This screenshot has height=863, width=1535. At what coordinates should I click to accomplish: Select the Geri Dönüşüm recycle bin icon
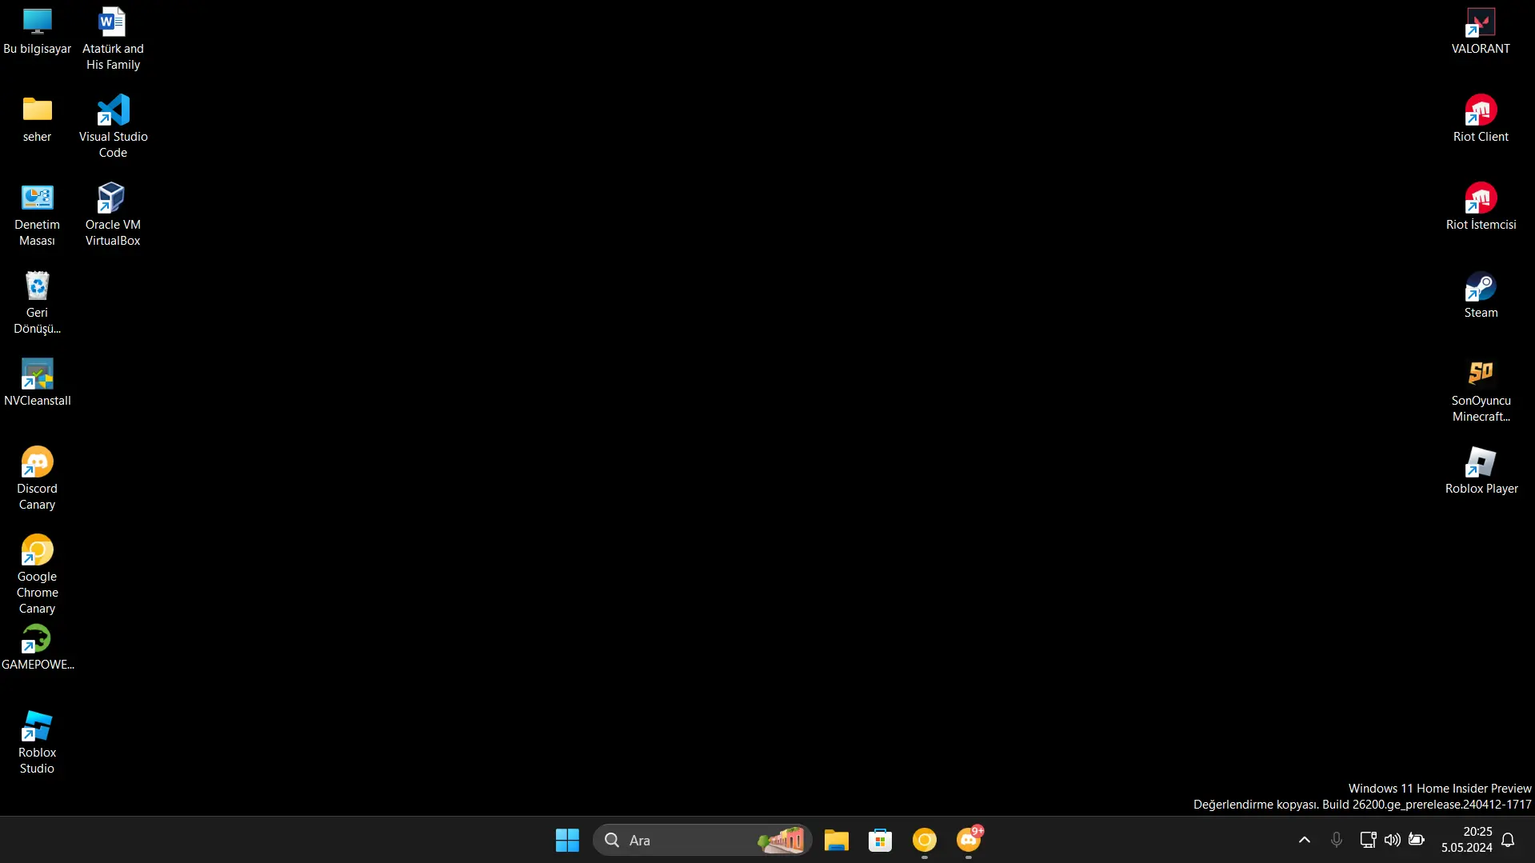[x=37, y=303]
